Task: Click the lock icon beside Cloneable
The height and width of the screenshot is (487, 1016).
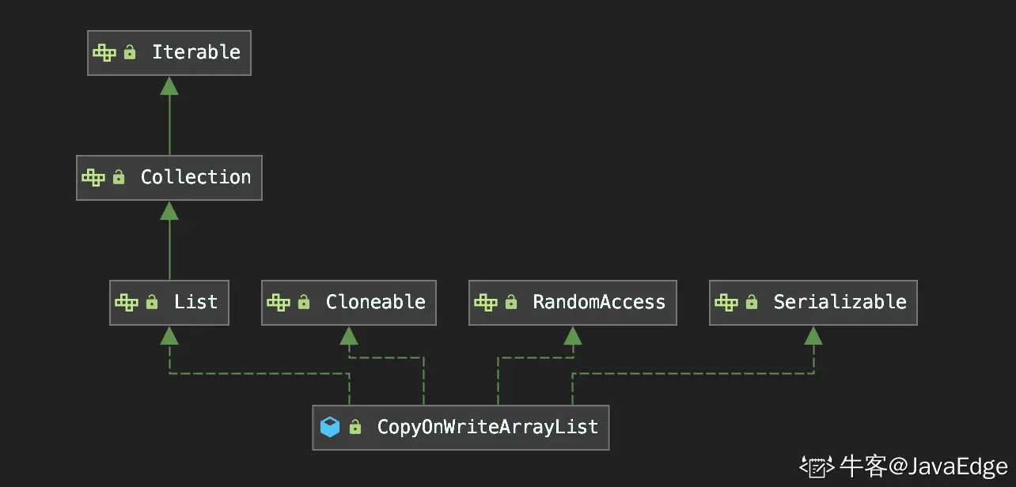Action: tap(304, 302)
